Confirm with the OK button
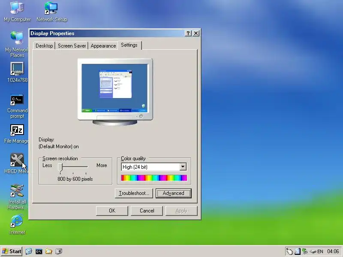343x257 pixels. point(112,211)
